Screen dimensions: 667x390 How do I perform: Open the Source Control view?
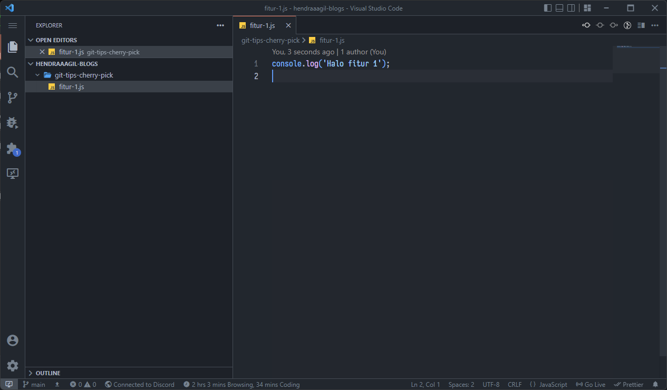coord(13,97)
